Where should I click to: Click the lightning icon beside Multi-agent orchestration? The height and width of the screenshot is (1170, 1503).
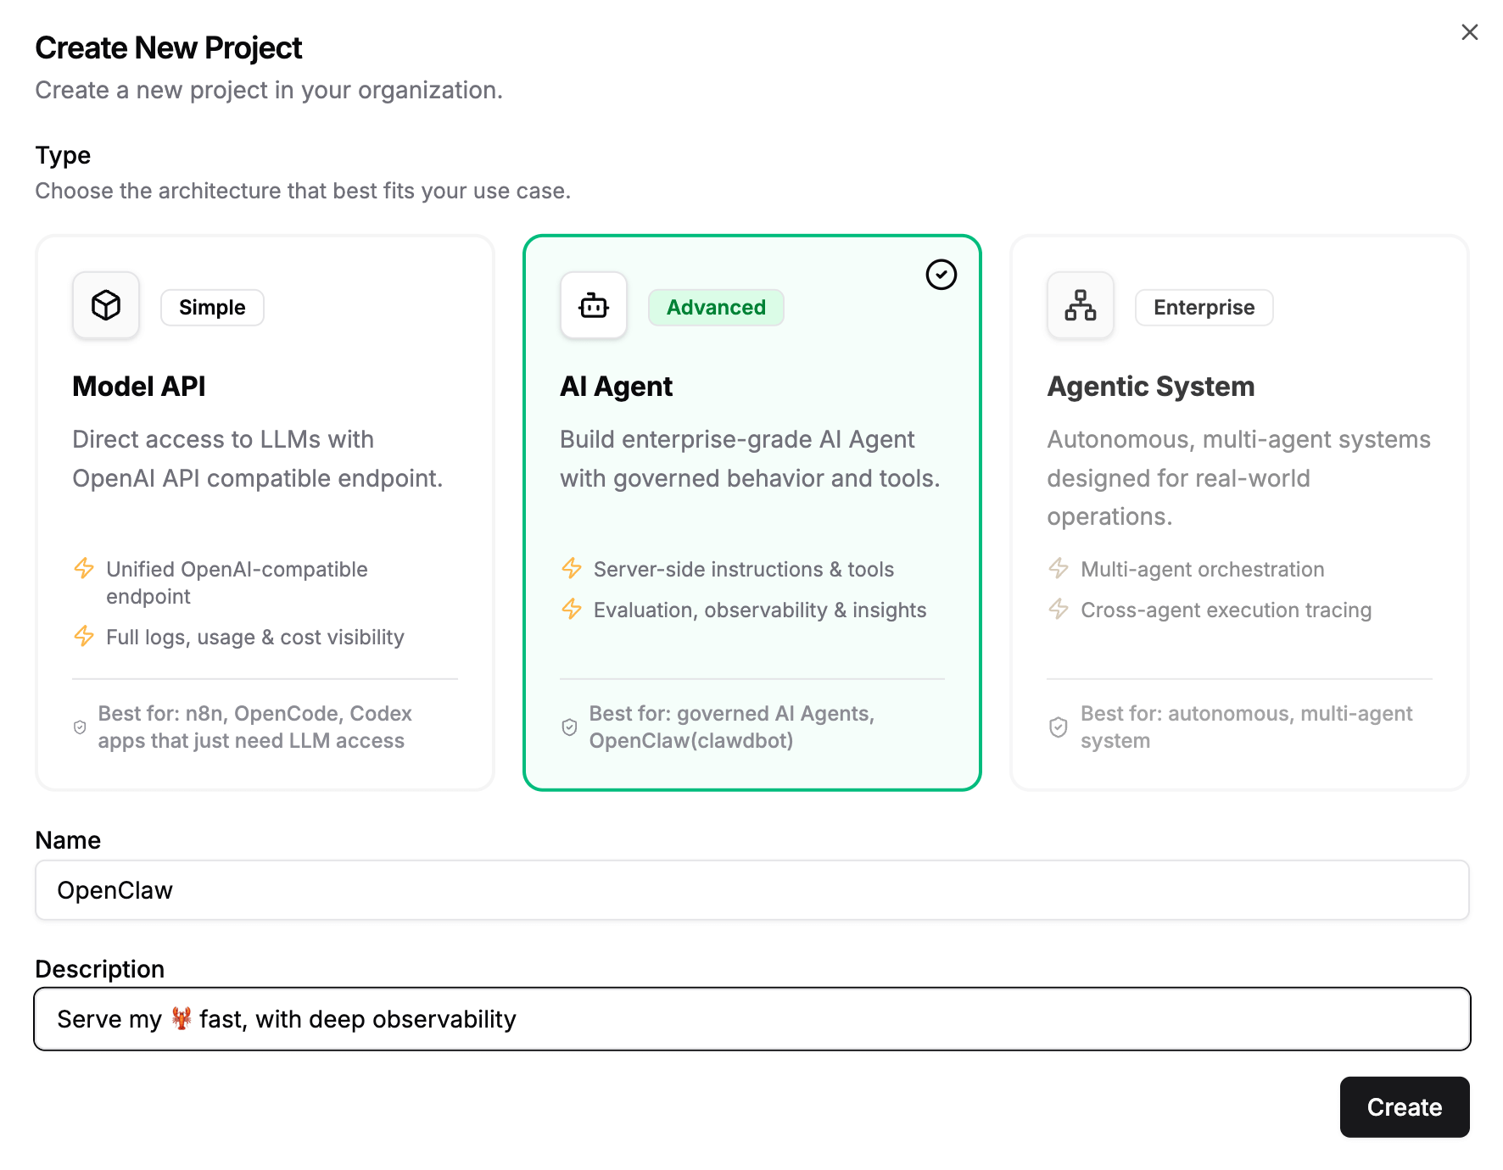click(x=1059, y=569)
